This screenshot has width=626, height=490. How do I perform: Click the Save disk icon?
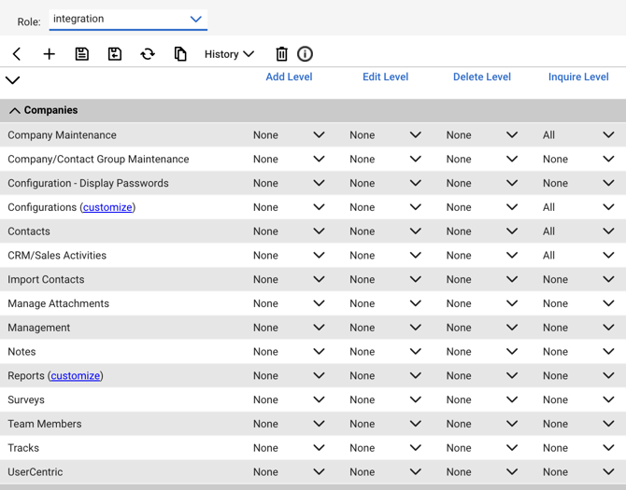pyautogui.click(x=82, y=54)
